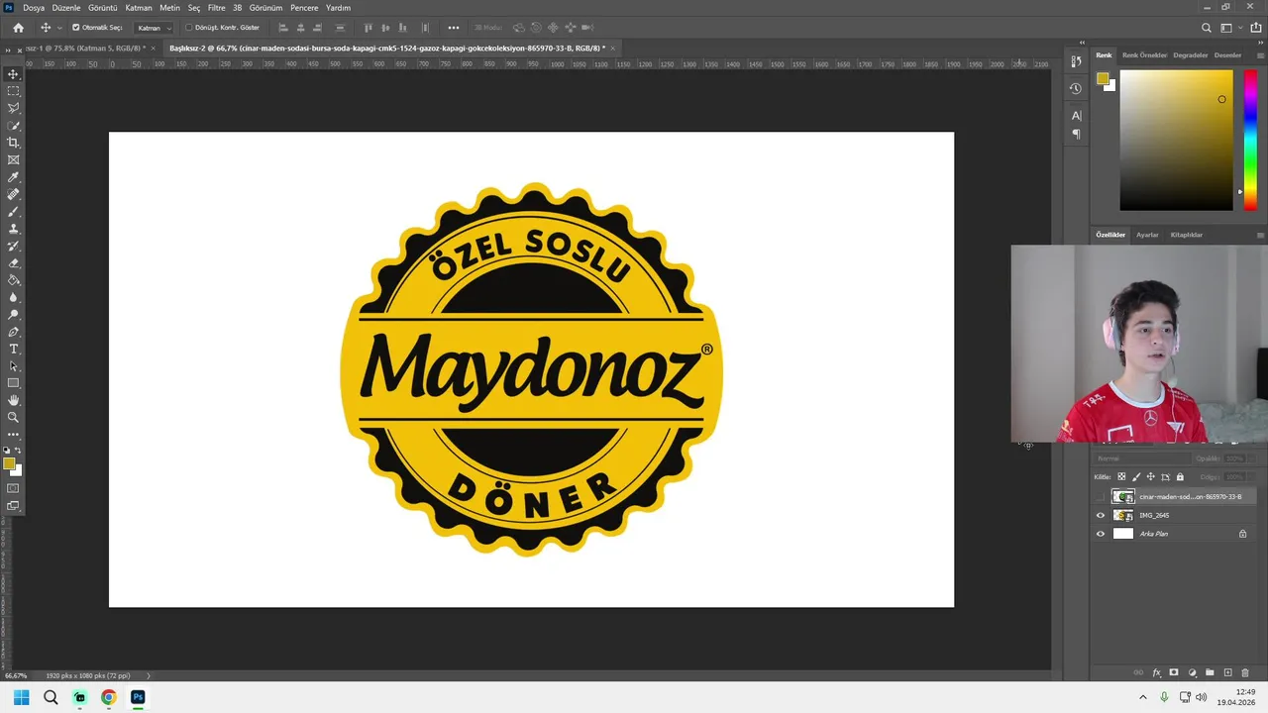Create a new layer group
This screenshot has height=713, width=1268.
(1210, 672)
